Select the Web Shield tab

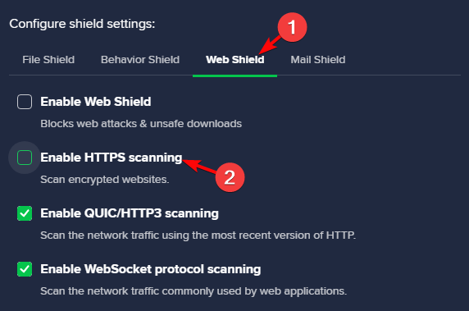234,60
